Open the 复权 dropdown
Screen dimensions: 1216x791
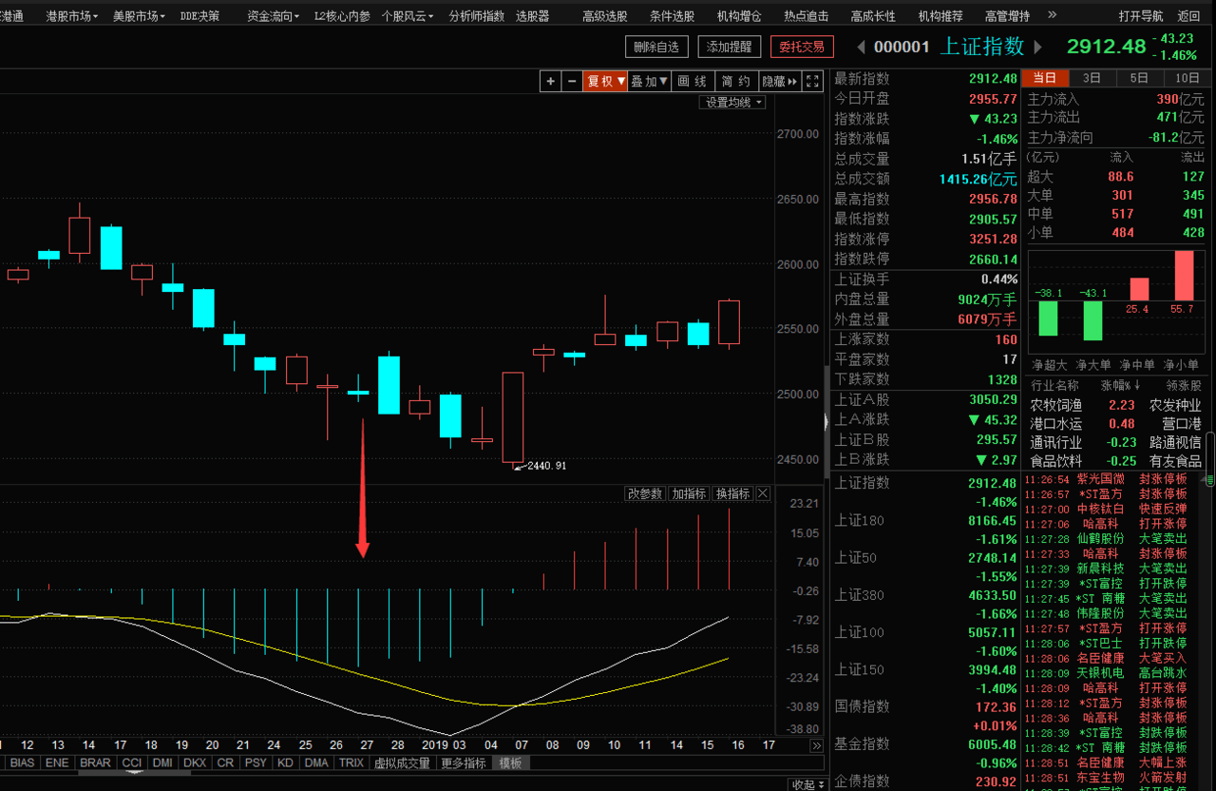605,82
